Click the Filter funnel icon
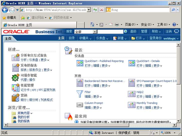The image size is (182, 136). click(80, 94)
